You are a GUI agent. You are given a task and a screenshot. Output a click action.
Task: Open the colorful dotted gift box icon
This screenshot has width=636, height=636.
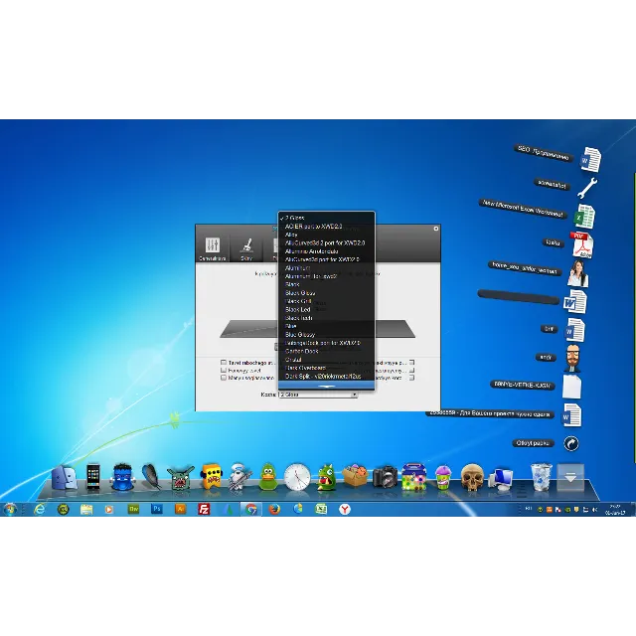coord(413,477)
